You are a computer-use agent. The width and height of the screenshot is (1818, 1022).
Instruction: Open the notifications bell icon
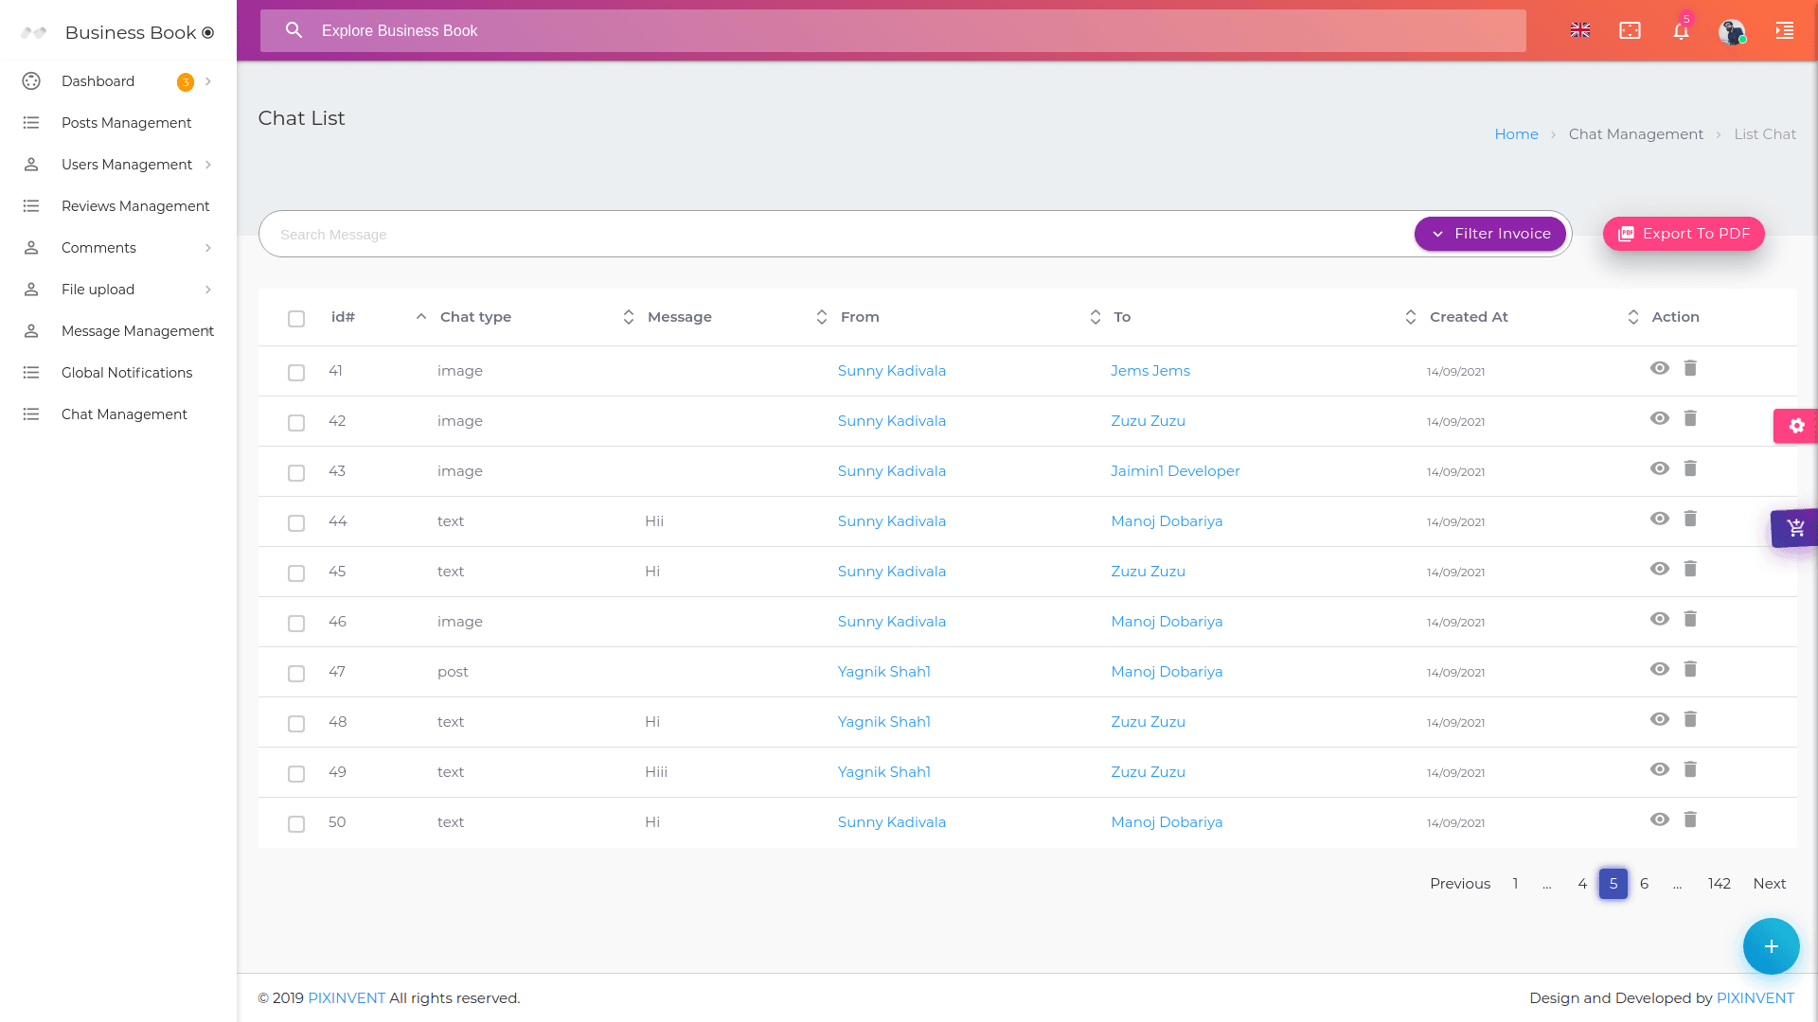coord(1681,31)
